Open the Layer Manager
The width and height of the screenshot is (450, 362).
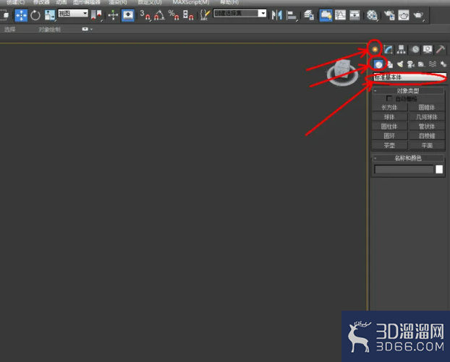309,15
